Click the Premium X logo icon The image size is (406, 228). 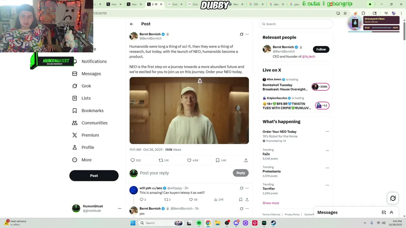pos(75,135)
